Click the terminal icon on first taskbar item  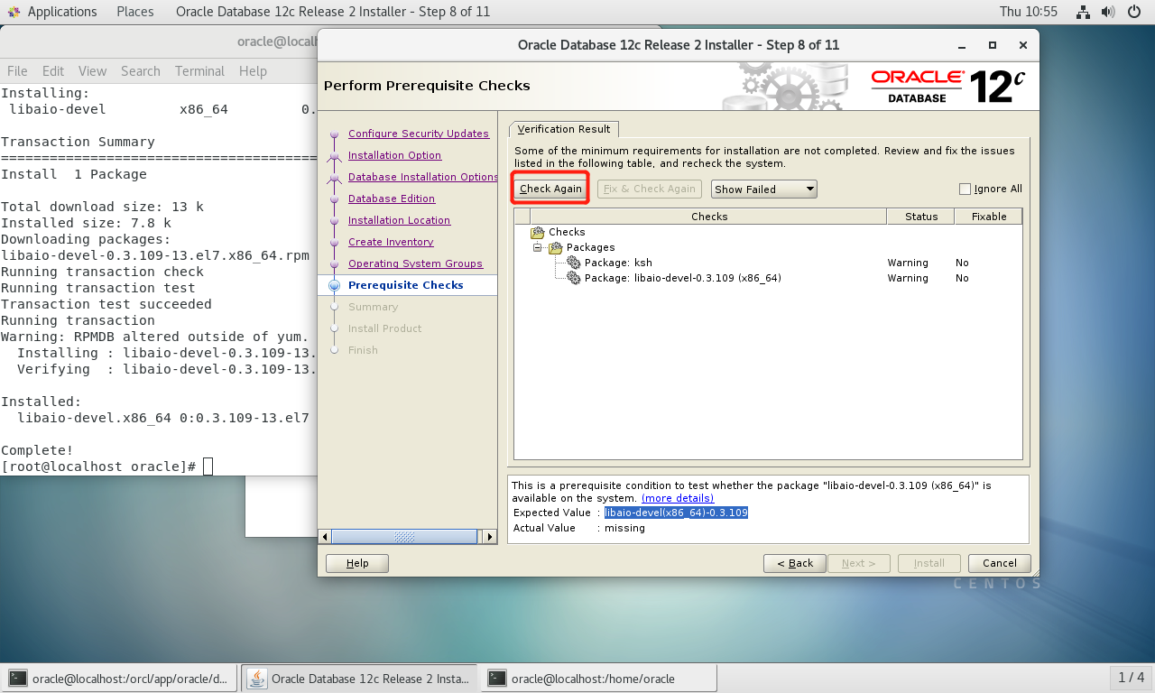(18, 679)
